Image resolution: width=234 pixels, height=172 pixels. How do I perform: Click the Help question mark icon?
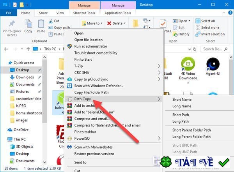[x=230, y=13]
